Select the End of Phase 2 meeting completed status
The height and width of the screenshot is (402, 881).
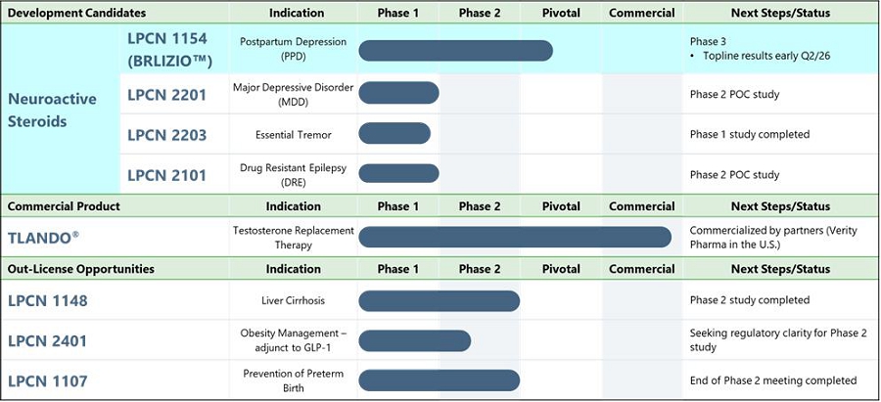coord(772,380)
